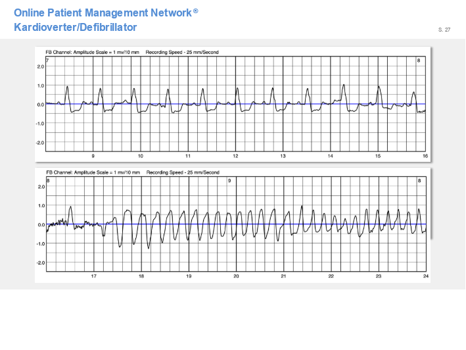Select time marker 17 on lower strip
This screenshot has width=466, height=350.
click(93, 276)
